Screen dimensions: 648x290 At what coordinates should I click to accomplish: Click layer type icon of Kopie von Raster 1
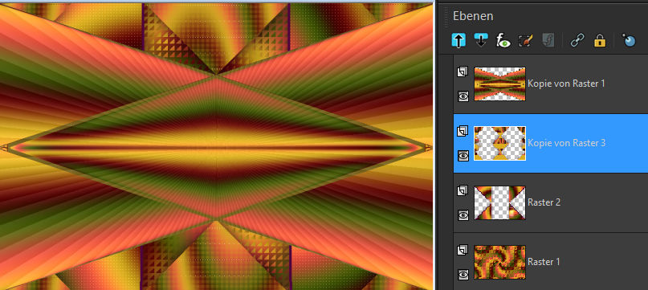click(x=463, y=71)
